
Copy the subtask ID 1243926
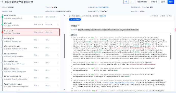pyautogui.click(x=90, y=16)
